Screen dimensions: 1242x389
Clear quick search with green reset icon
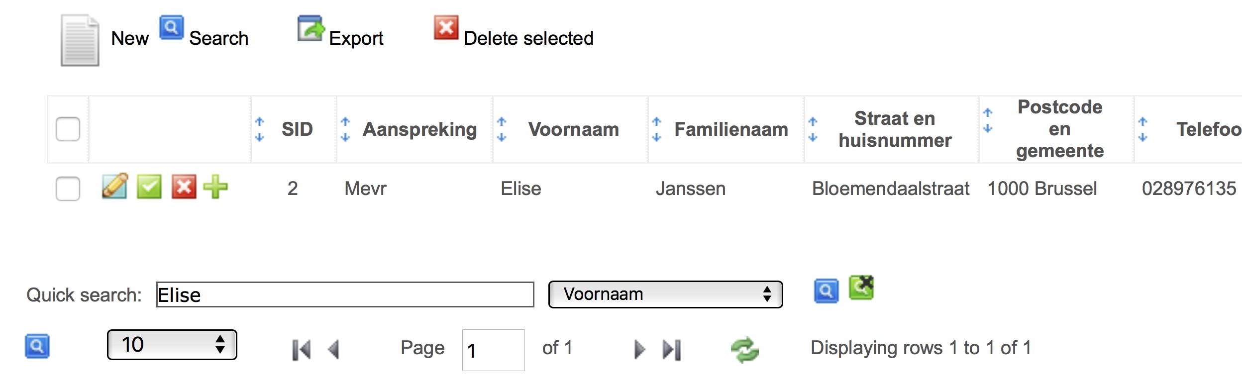[861, 288]
